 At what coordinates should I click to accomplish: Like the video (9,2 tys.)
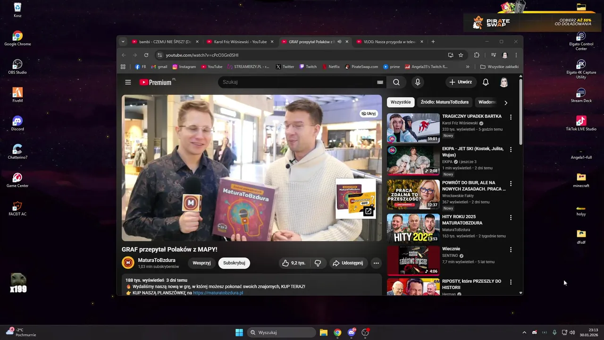pos(294,263)
